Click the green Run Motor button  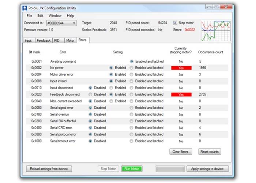(132, 169)
